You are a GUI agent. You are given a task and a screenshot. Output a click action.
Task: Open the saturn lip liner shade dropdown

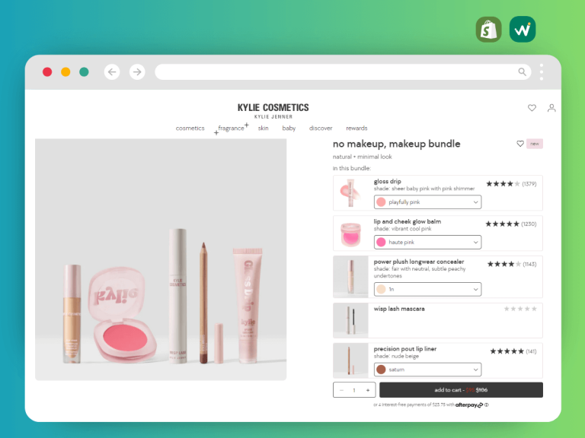[427, 370]
